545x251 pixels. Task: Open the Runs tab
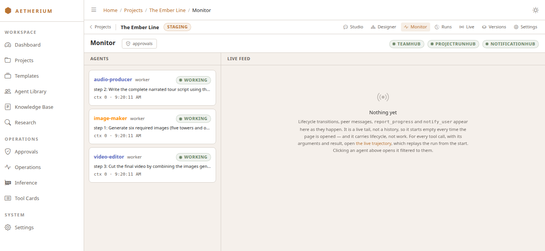pos(443,27)
